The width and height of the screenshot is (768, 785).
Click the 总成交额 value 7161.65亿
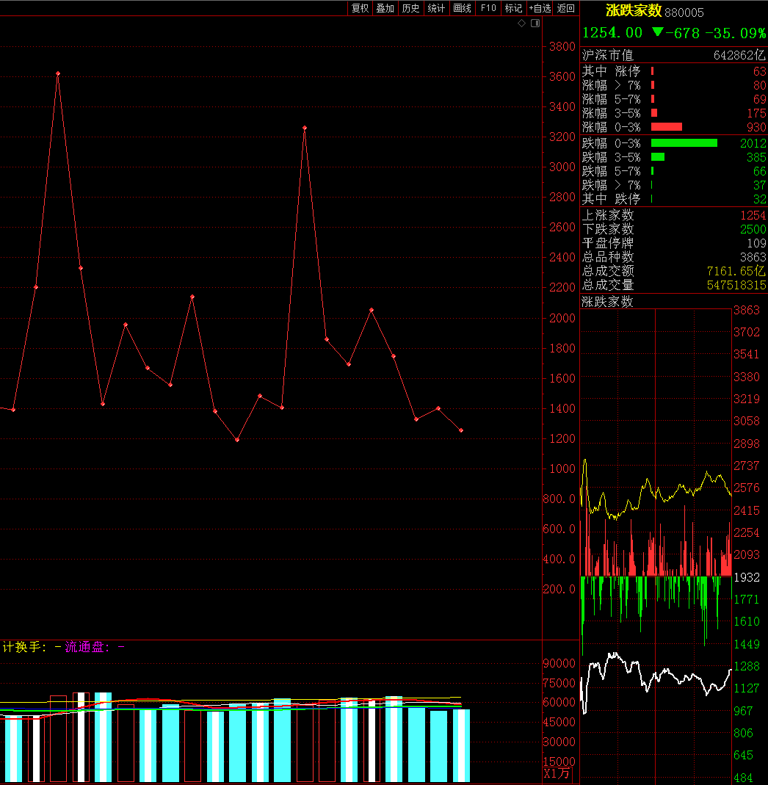pyautogui.click(x=736, y=272)
